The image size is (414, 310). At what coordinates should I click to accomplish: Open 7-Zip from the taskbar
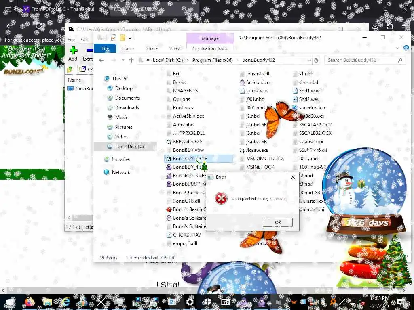(225, 302)
